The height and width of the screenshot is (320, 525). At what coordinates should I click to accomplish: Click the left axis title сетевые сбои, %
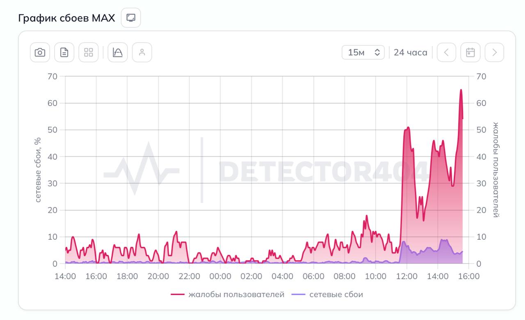pos(38,170)
